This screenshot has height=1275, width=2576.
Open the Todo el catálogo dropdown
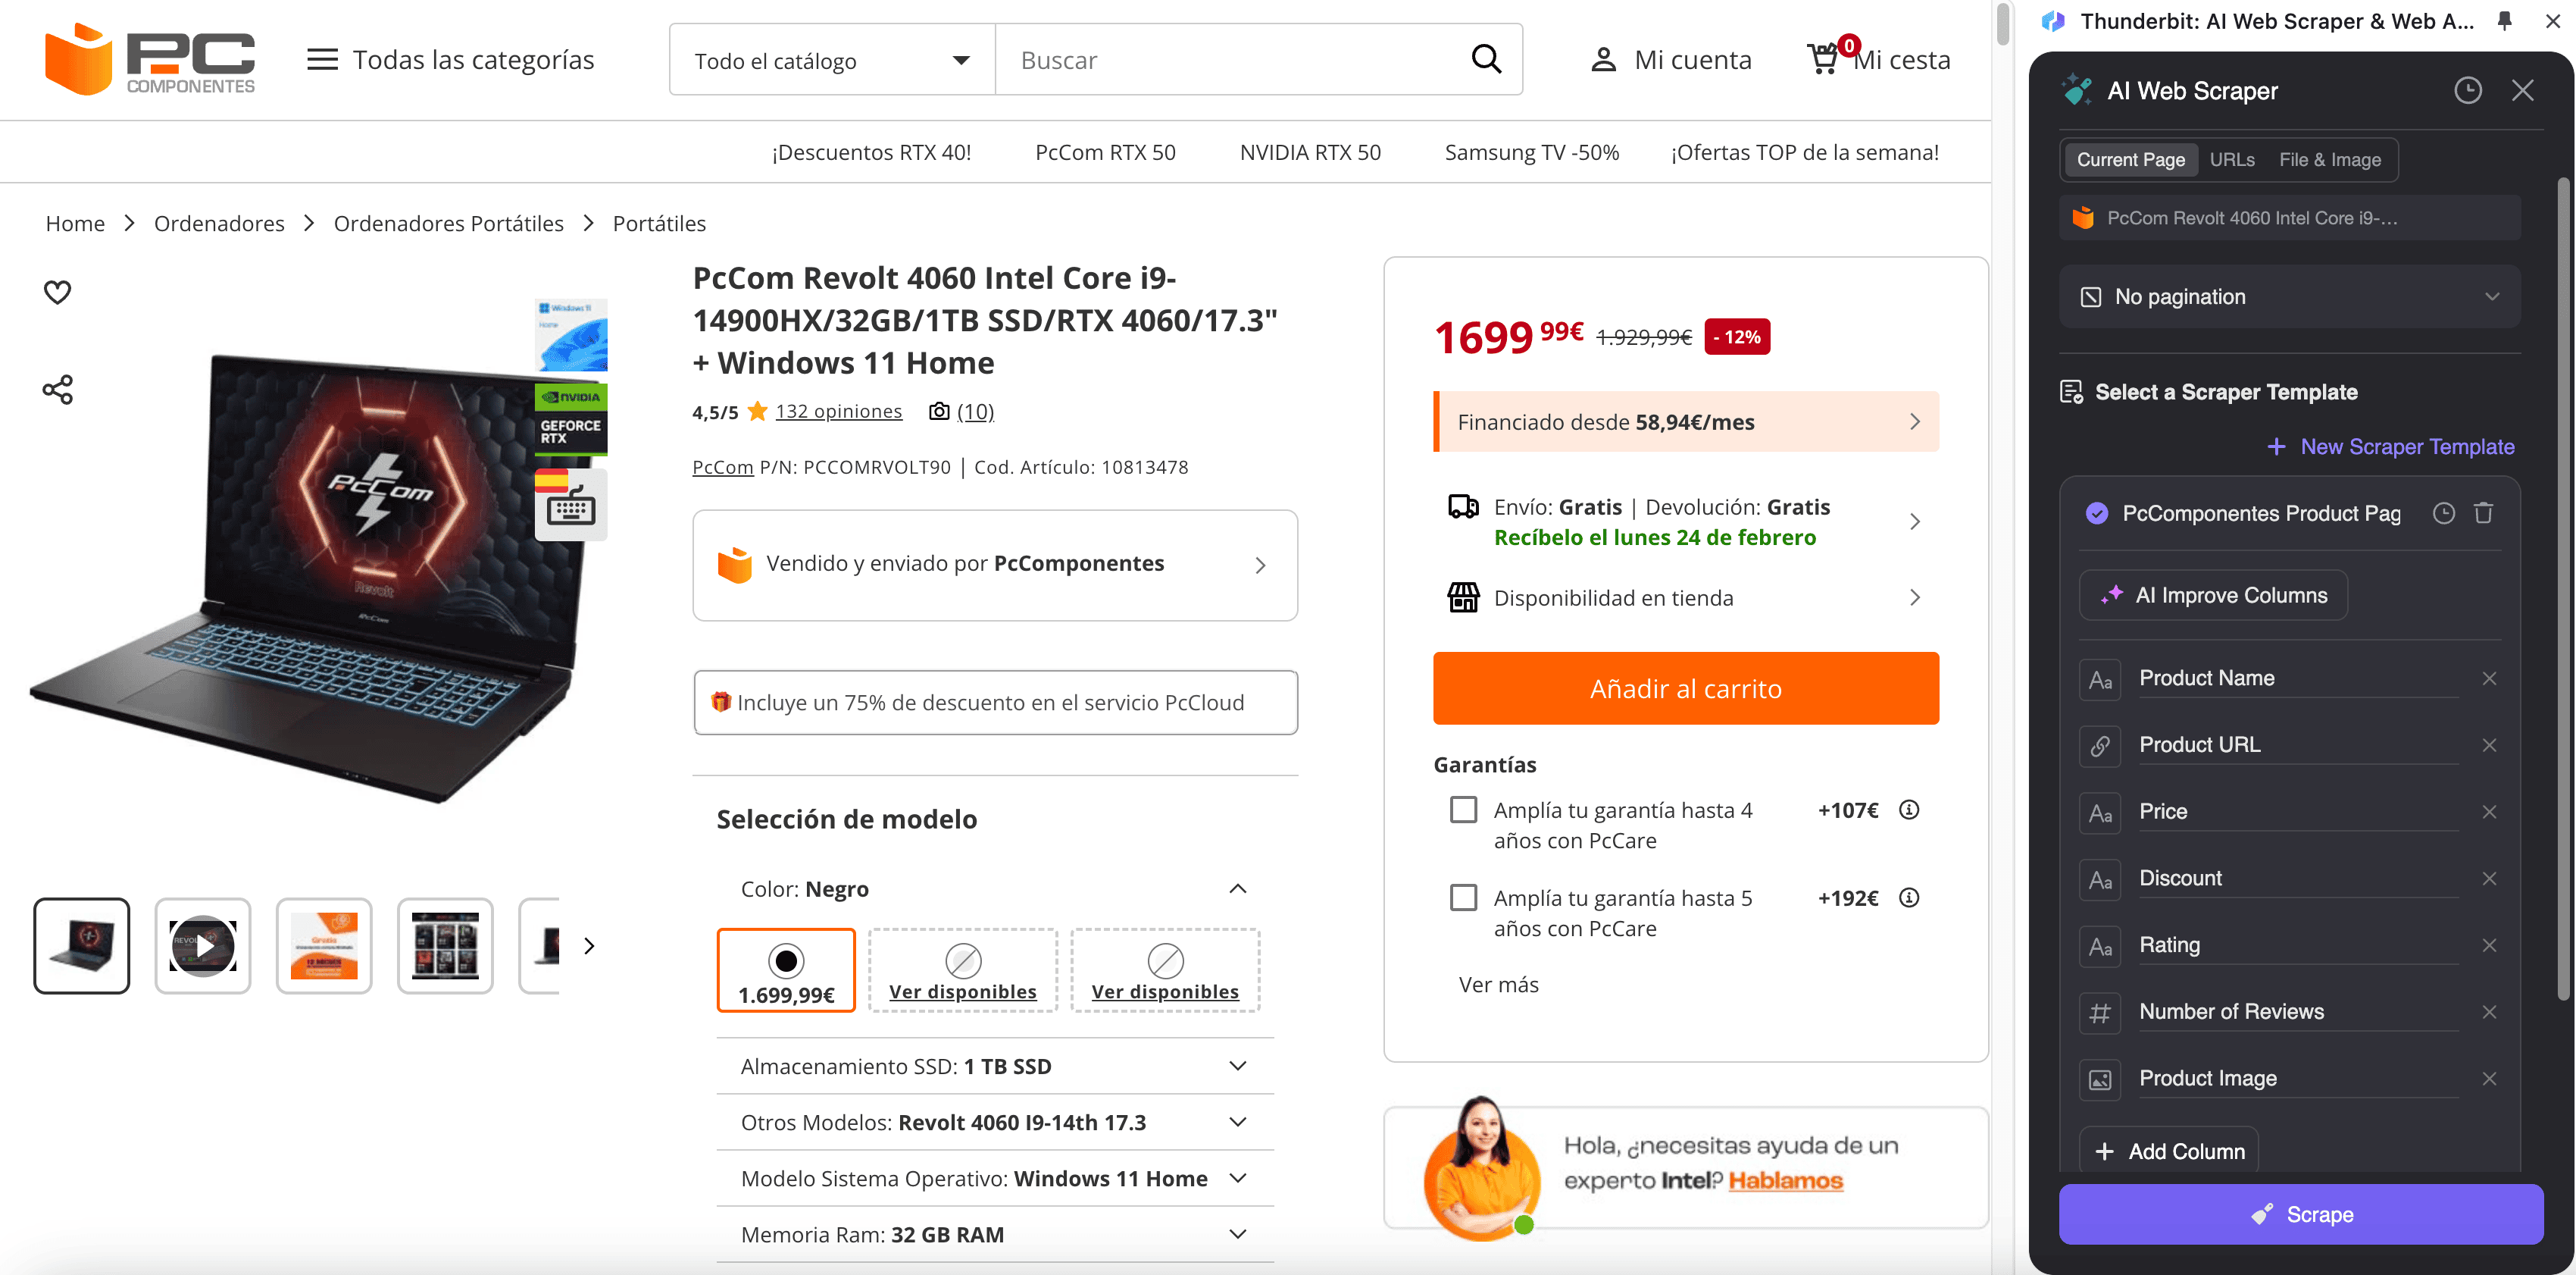831,60
